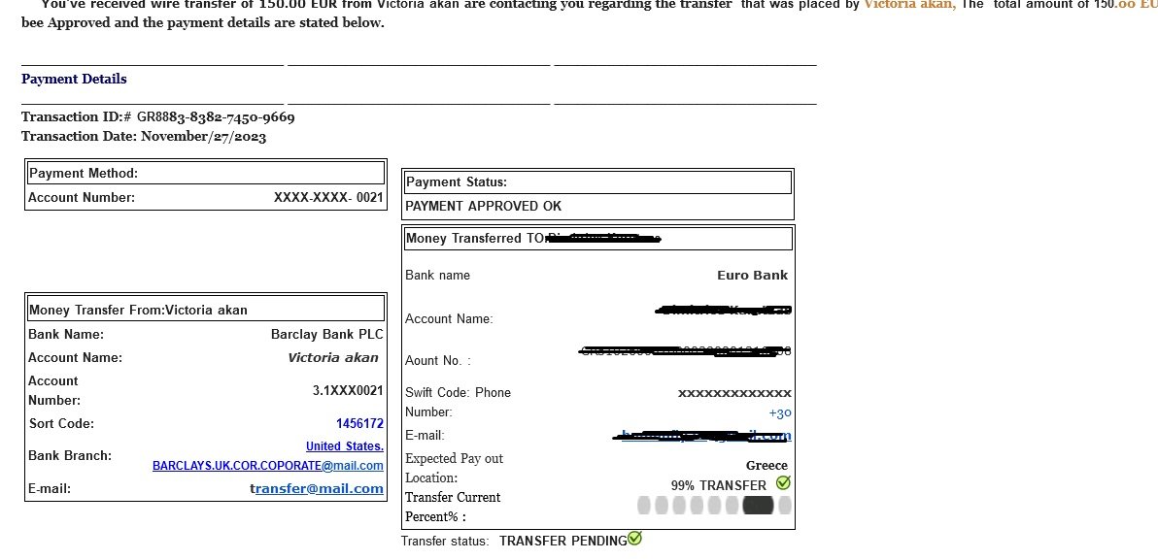
Task: Click Money Transfer From:Victoria akan header
Action: [x=206, y=310]
